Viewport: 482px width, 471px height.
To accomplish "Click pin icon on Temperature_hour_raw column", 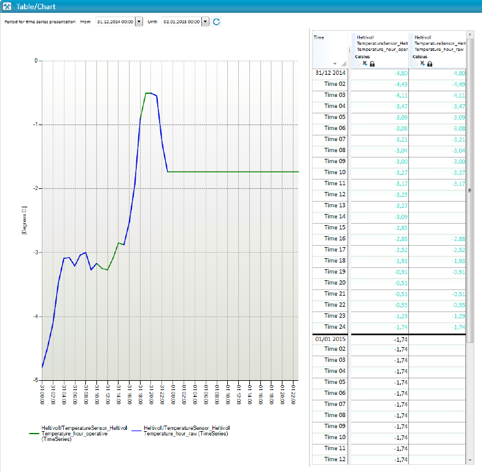I will click(x=422, y=64).
